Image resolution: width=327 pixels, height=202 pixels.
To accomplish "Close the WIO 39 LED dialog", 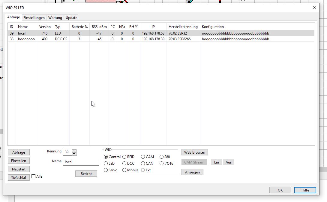I will point(314,8).
